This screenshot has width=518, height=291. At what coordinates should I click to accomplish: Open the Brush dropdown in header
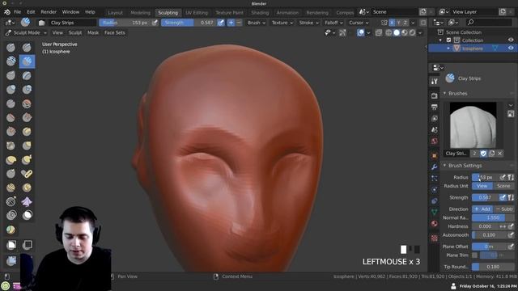click(x=257, y=23)
